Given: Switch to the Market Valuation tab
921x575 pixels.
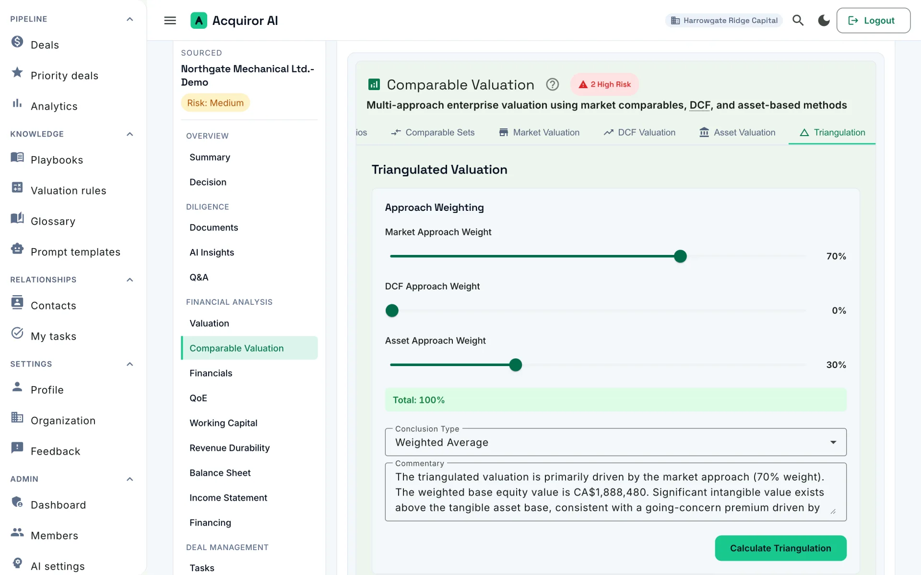Looking at the screenshot, I should 539,133.
